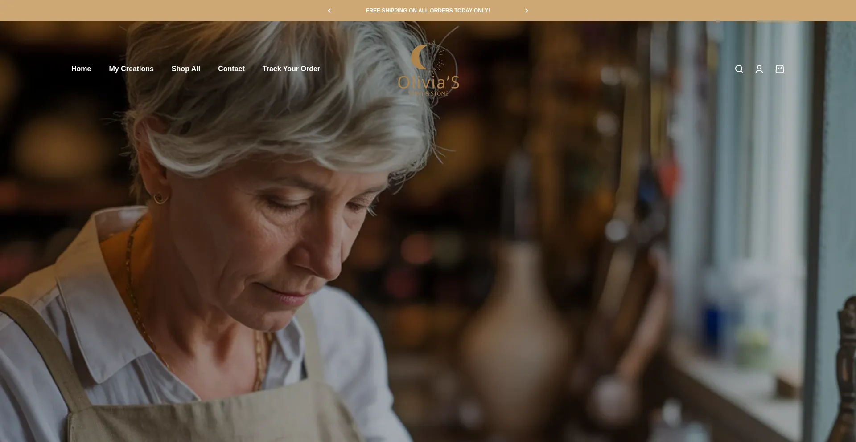Click the free shipping announcement text

tap(428, 11)
